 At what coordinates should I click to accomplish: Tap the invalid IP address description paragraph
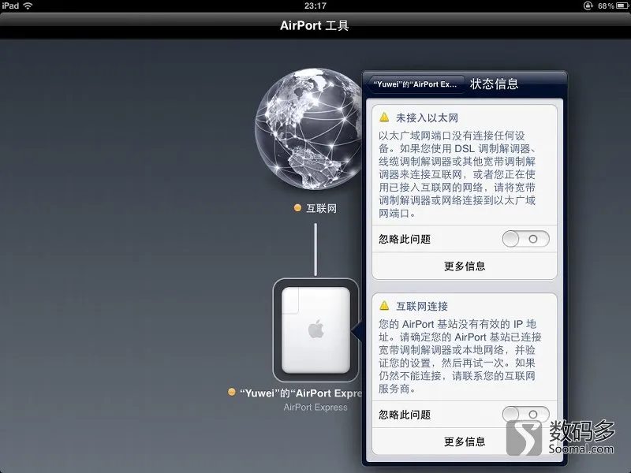[460, 356]
